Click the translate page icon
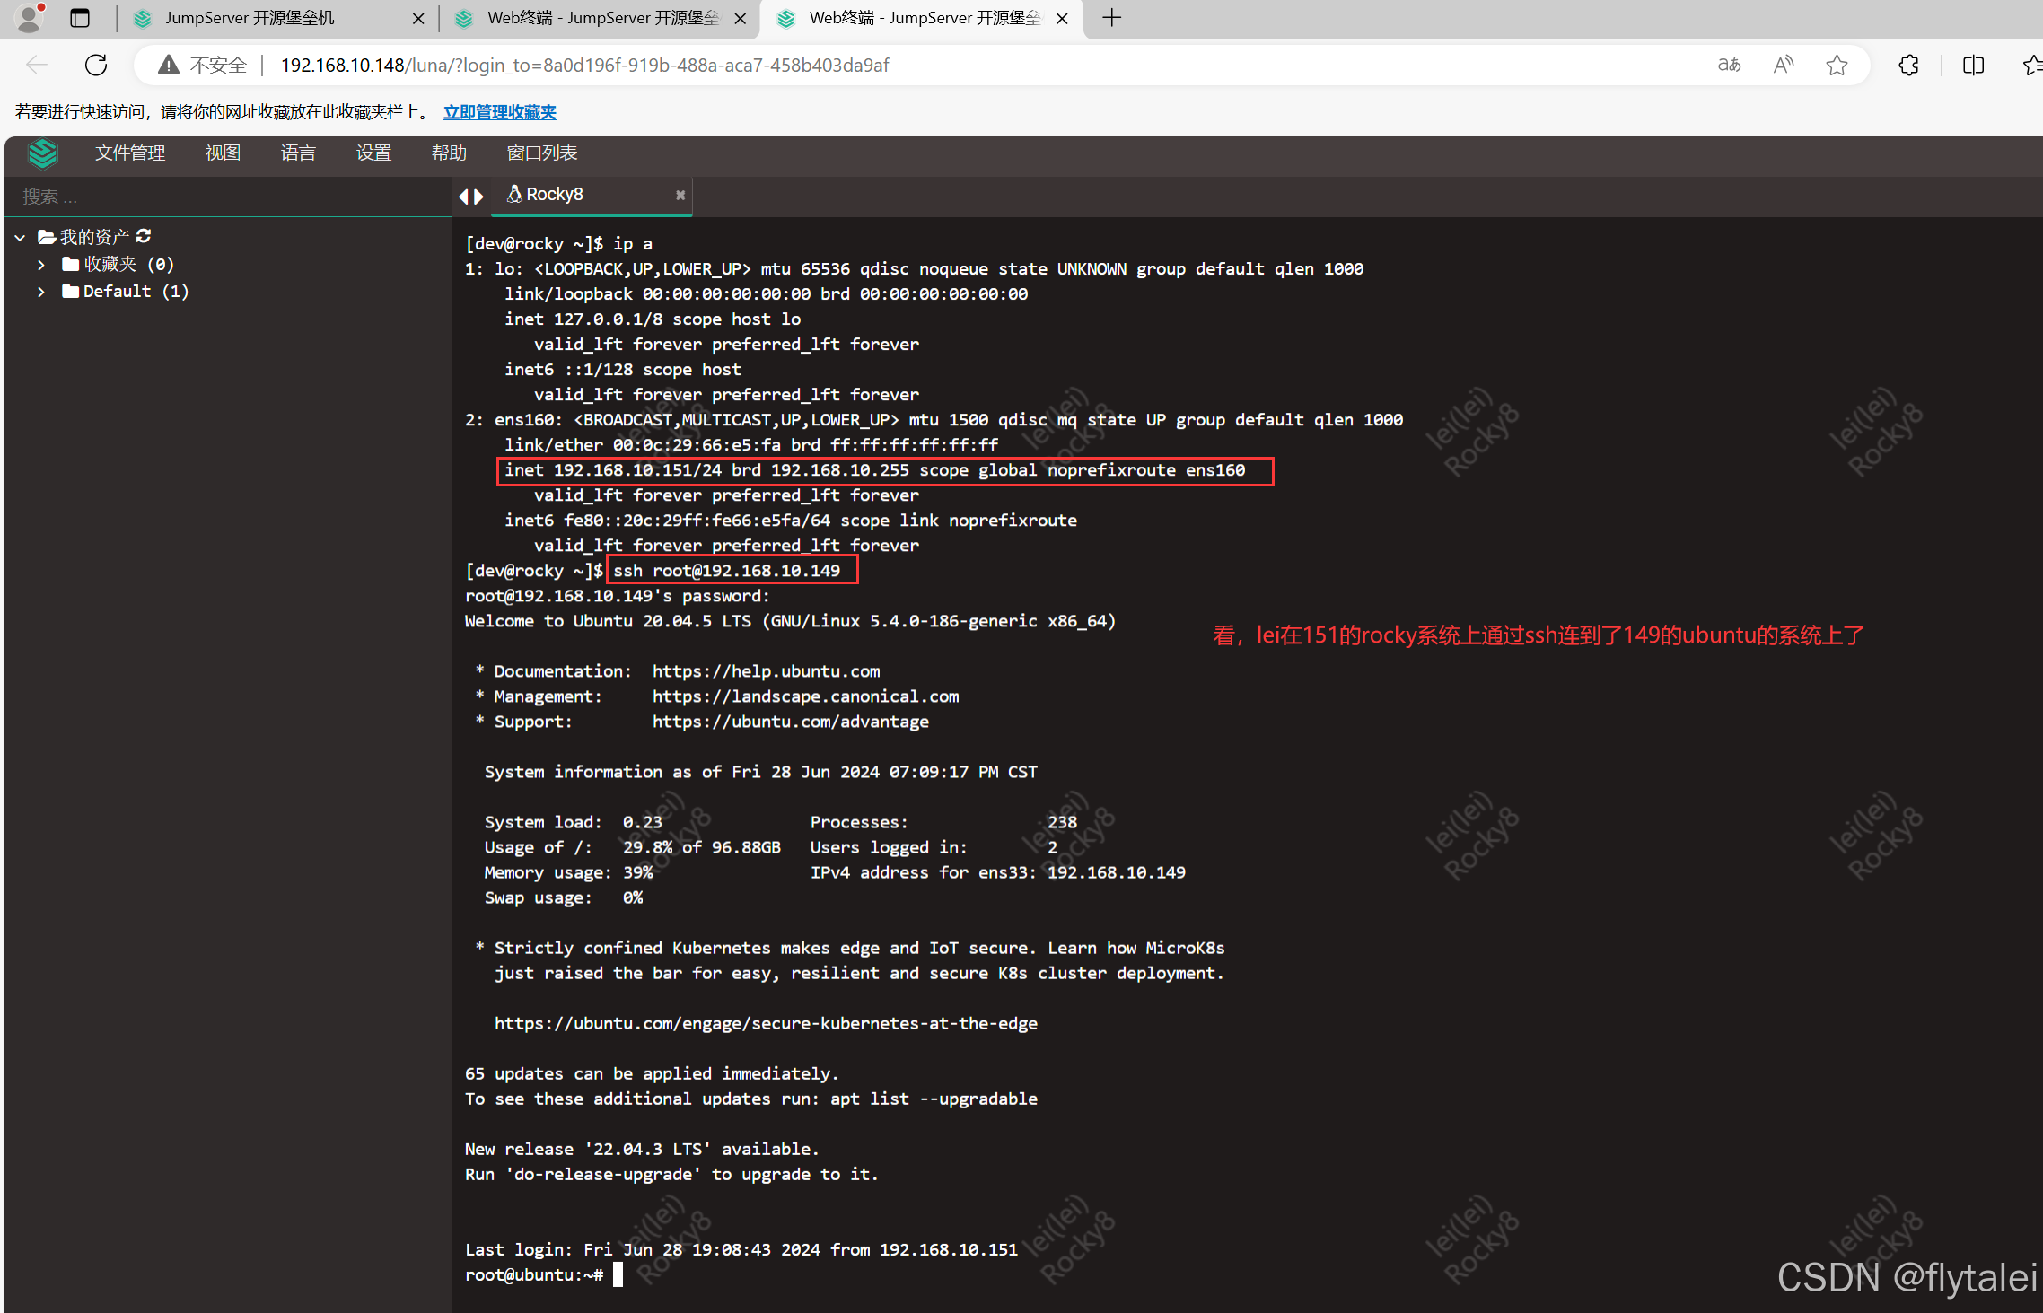The height and width of the screenshot is (1313, 2043). [1729, 65]
